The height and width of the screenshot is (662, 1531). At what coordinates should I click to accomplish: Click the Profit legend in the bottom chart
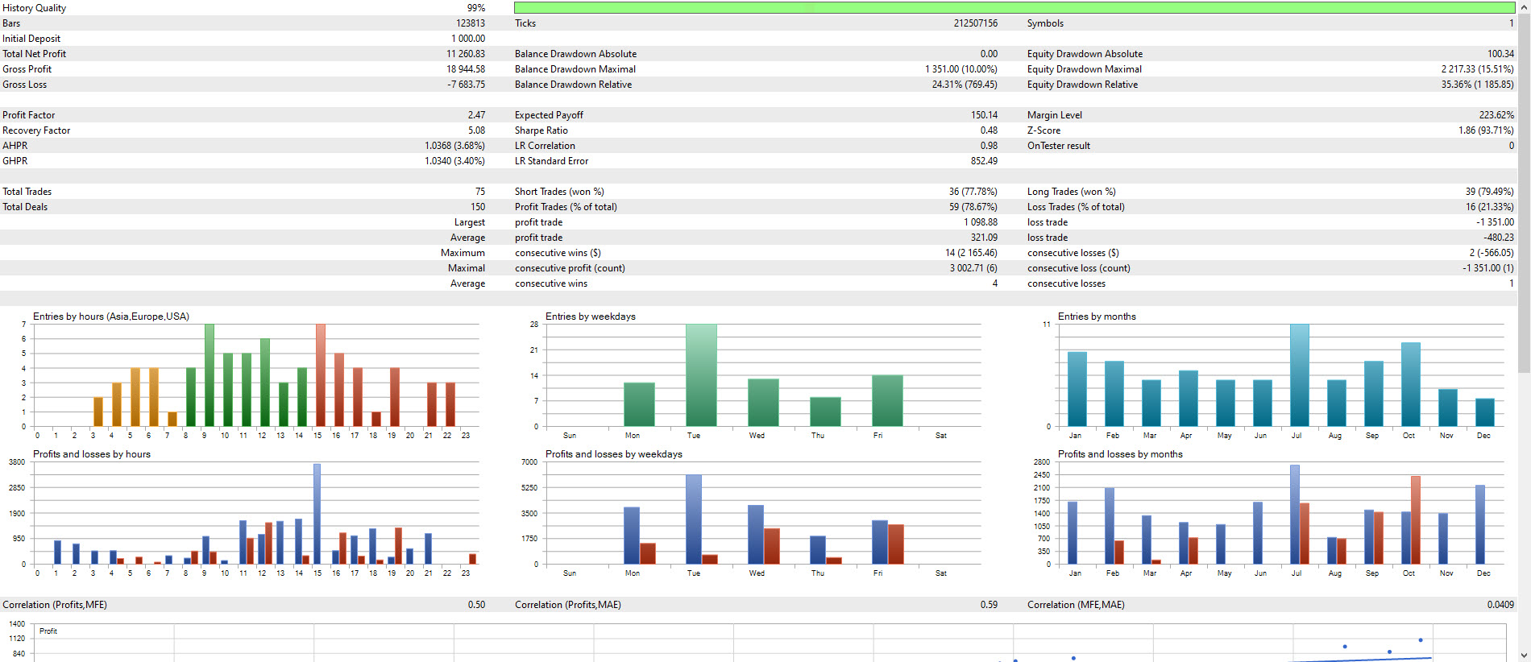[x=48, y=631]
